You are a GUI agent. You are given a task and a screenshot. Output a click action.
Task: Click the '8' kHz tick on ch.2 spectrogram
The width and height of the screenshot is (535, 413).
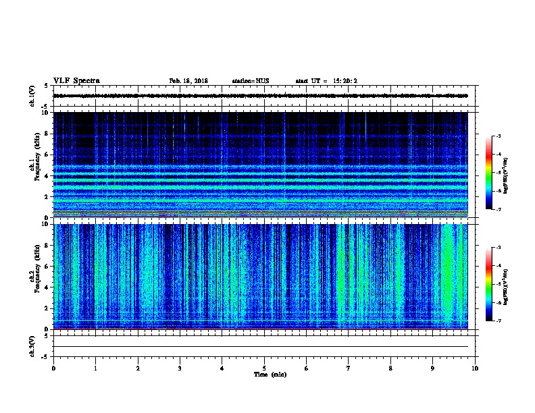[47, 246]
